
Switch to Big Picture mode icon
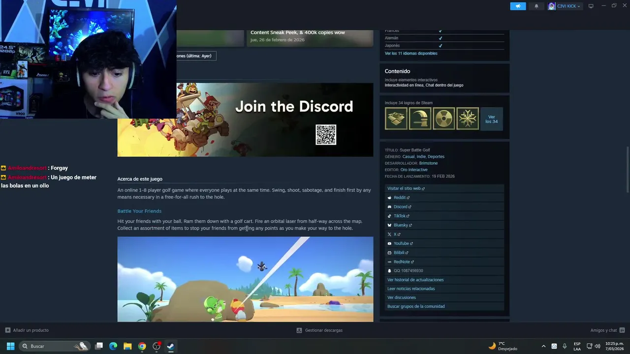(x=591, y=6)
